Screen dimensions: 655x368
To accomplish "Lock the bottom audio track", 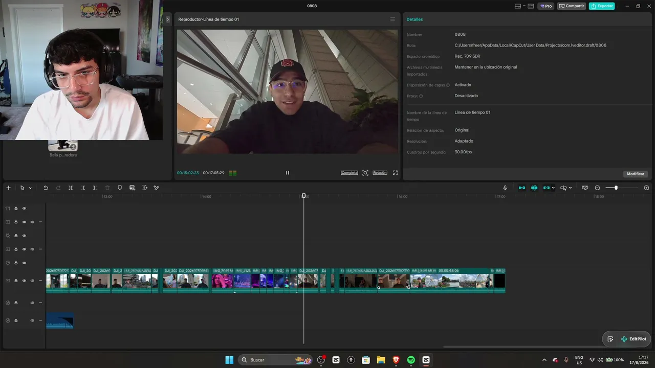I will click(16, 320).
